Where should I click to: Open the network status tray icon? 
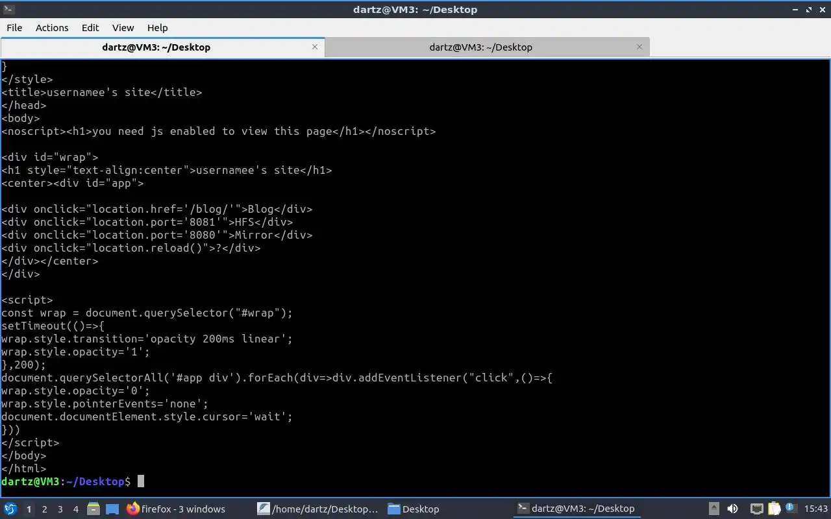pyautogui.click(x=756, y=509)
